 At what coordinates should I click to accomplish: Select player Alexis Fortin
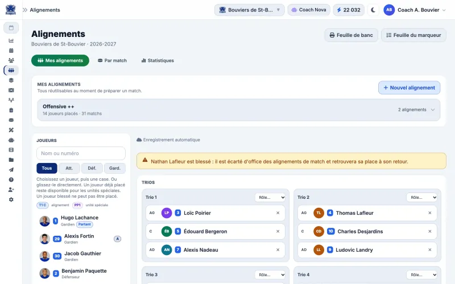(x=81, y=239)
